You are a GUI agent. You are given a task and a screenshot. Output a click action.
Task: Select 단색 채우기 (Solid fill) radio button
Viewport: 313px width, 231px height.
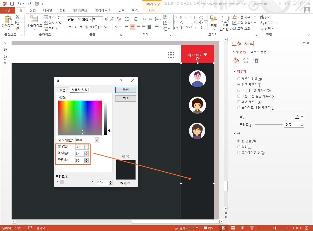click(x=239, y=85)
